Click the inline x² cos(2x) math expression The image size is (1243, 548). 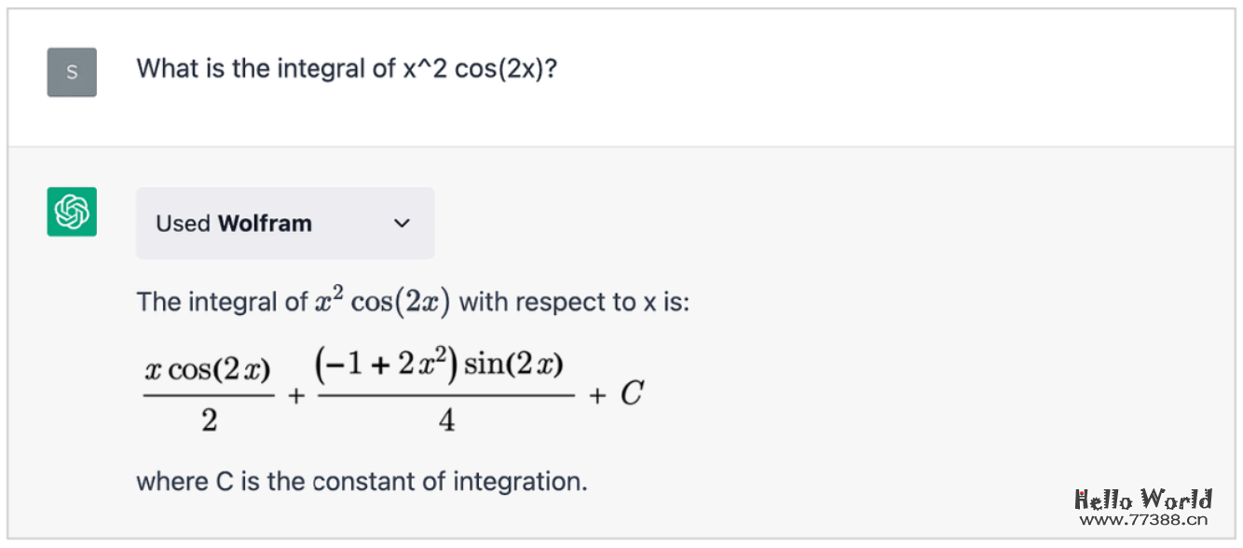pyautogui.click(x=382, y=302)
